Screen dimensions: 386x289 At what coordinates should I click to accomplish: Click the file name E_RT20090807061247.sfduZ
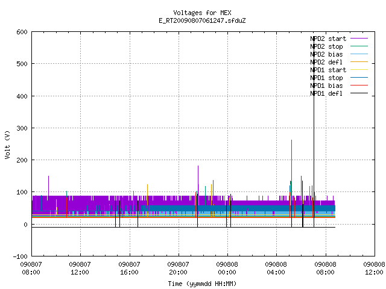click(202, 20)
